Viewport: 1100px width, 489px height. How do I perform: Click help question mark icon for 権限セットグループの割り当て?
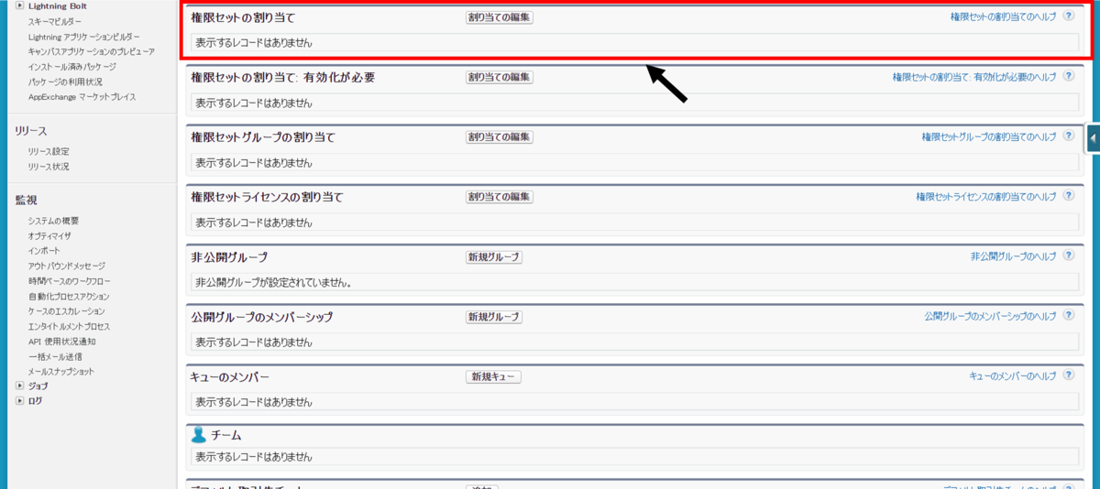pos(1069,136)
